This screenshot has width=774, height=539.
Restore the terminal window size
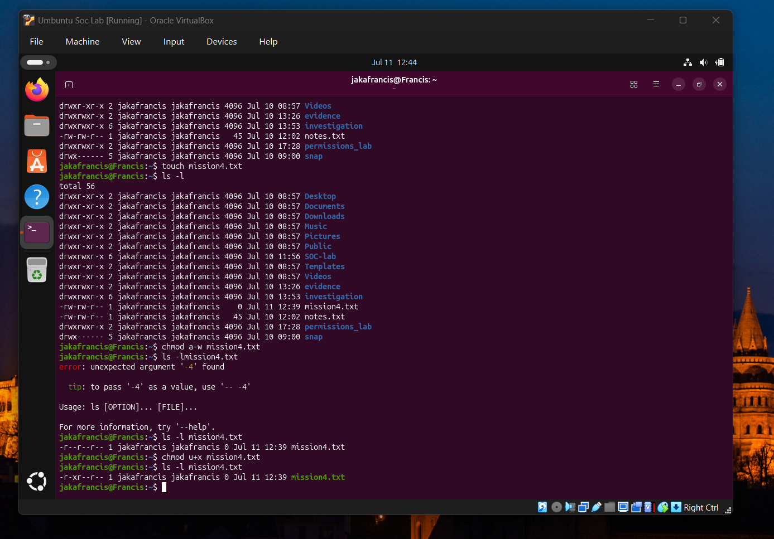tap(699, 84)
